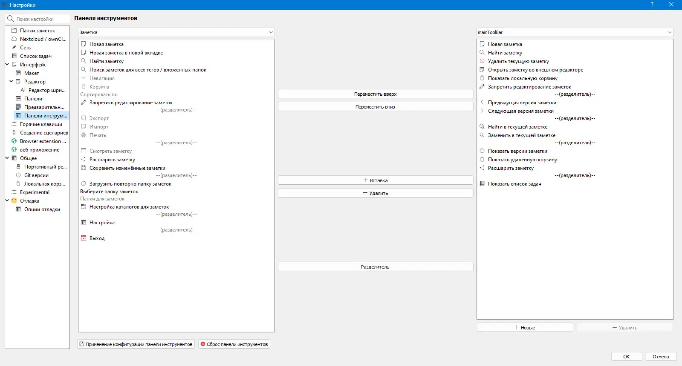Confirm settings with OK button
The height and width of the screenshot is (366, 682).
[x=627, y=357]
